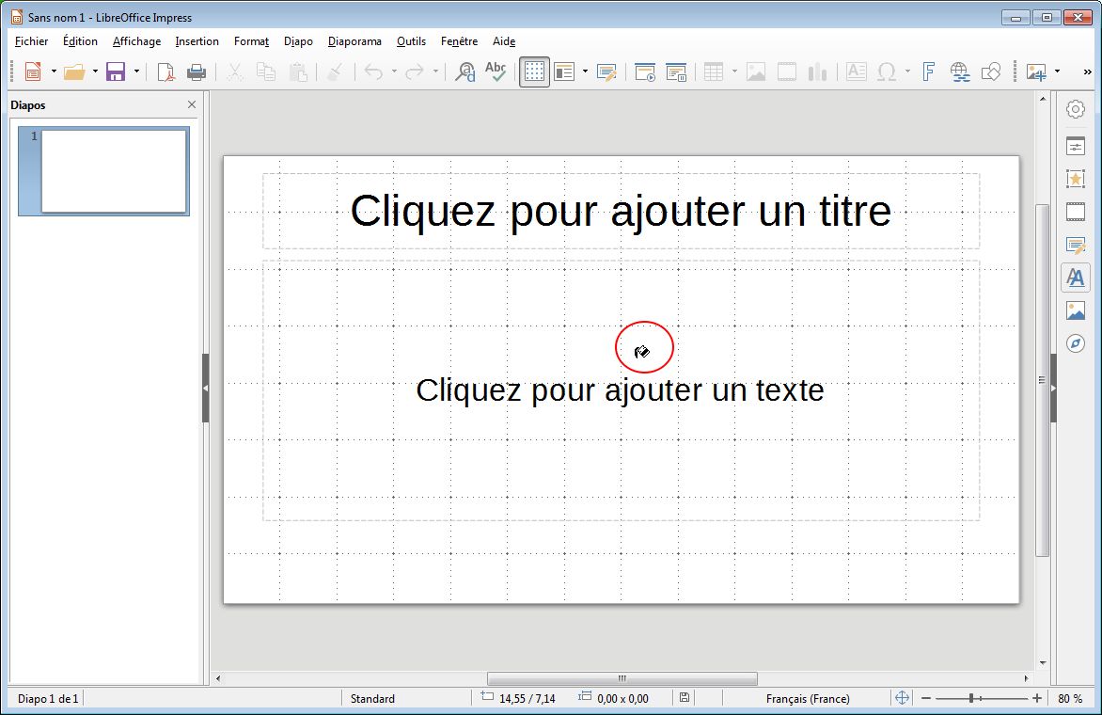This screenshot has width=1102, height=715.
Task: Click the zoom slider handle
Action: coord(970,698)
